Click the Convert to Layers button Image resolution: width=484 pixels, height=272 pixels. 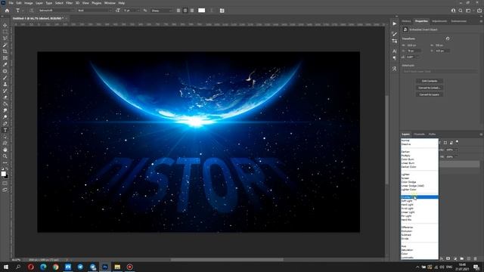(x=430, y=94)
